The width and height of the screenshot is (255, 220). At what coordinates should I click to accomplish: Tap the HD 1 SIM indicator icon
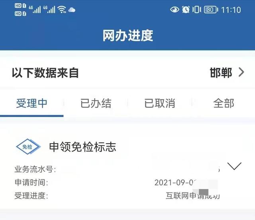click(20, 6)
